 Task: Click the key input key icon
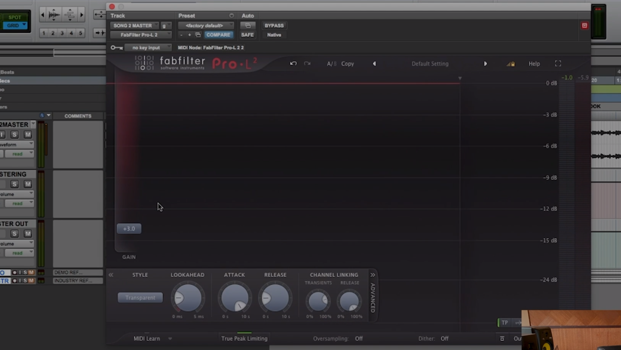116,48
